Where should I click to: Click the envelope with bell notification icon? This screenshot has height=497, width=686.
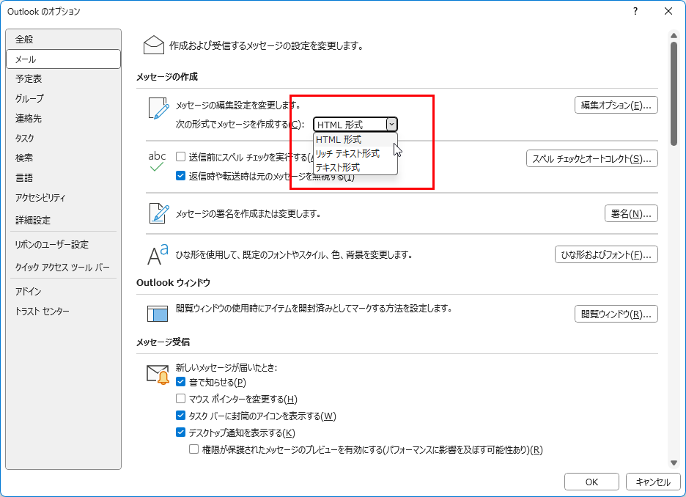pos(158,375)
